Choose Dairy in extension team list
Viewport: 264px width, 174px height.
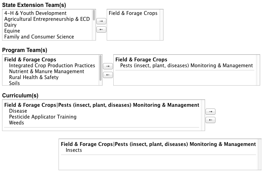pos(10,25)
